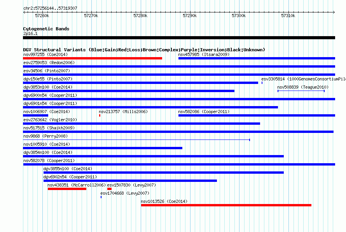
Task: Select the red nsv1013526 (Coe2014) bar
Action: 226,205
